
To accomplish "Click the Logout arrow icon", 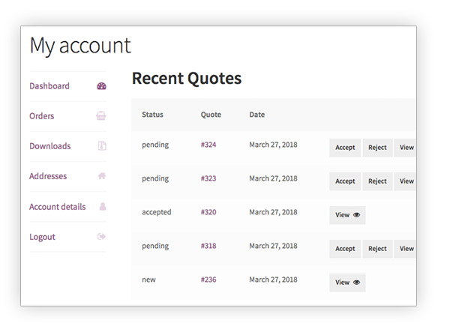I will coord(101,237).
